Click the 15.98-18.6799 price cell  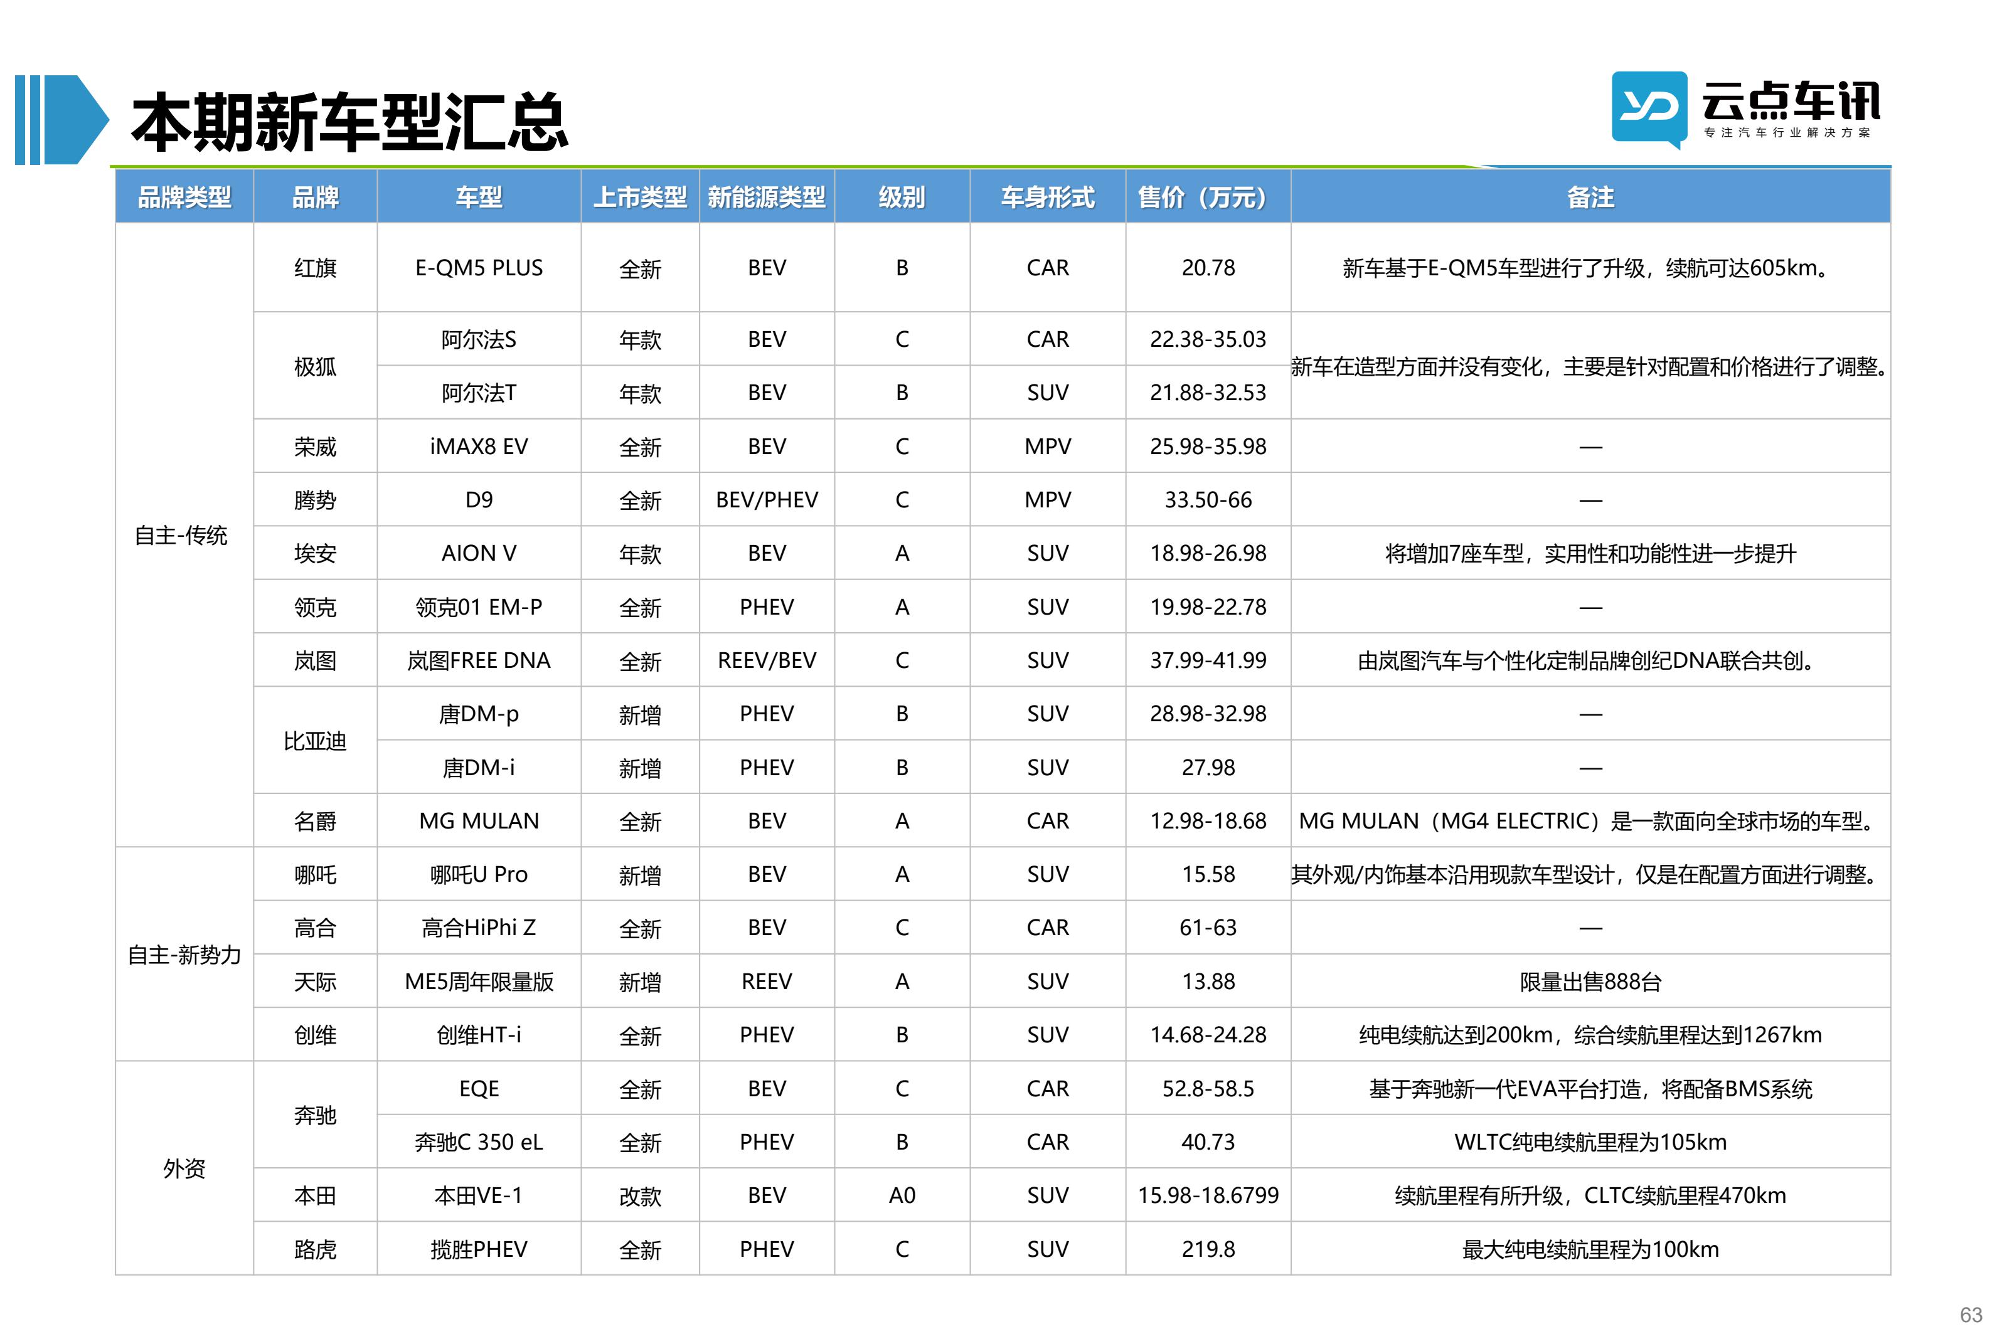click(1208, 1195)
